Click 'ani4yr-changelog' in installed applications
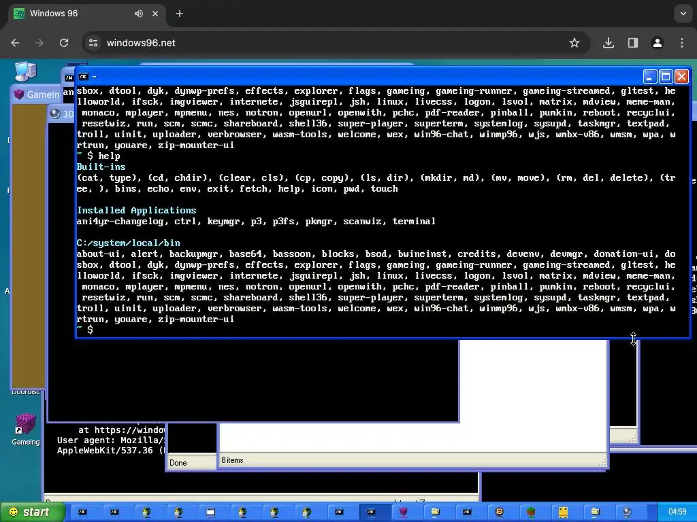The image size is (697, 522). [120, 221]
